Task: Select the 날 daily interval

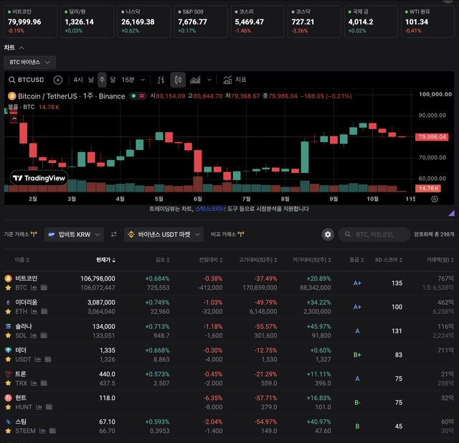Action: click(x=91, y=80)
